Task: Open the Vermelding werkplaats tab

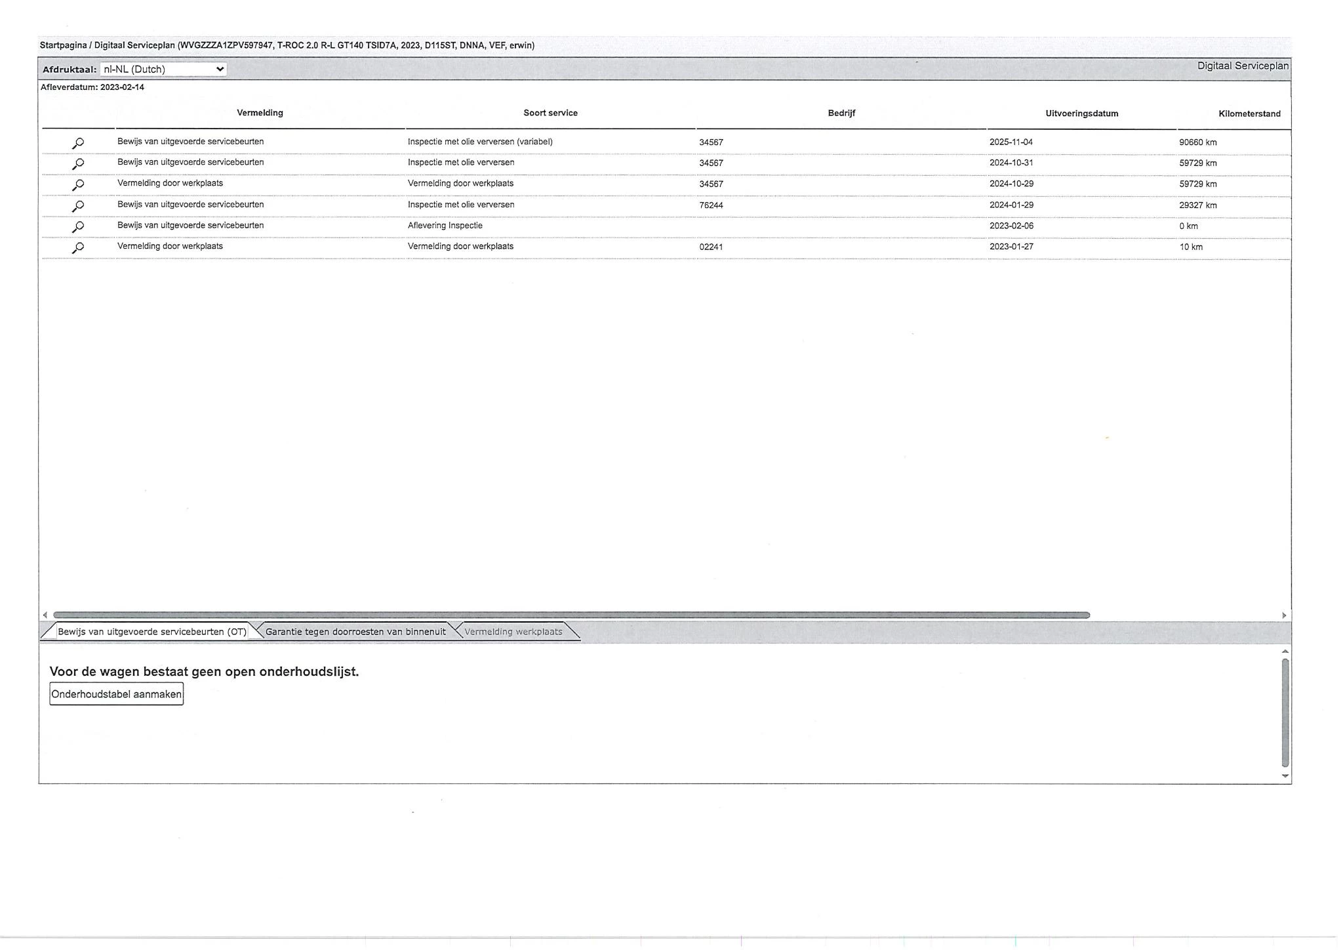Action: [513, 632]
